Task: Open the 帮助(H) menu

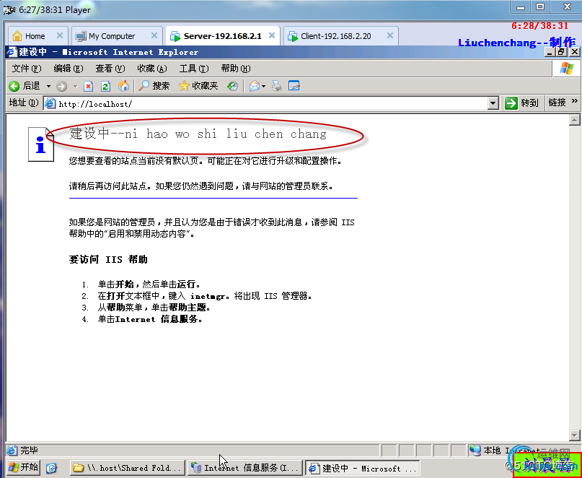Action: [236, 69]
